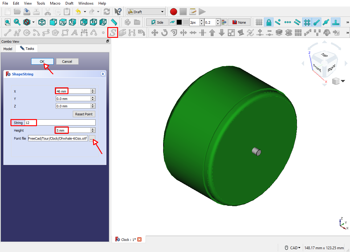Select the Draft Rectangle tool
Screen dimensions: 350x252
tap(65, 33)
